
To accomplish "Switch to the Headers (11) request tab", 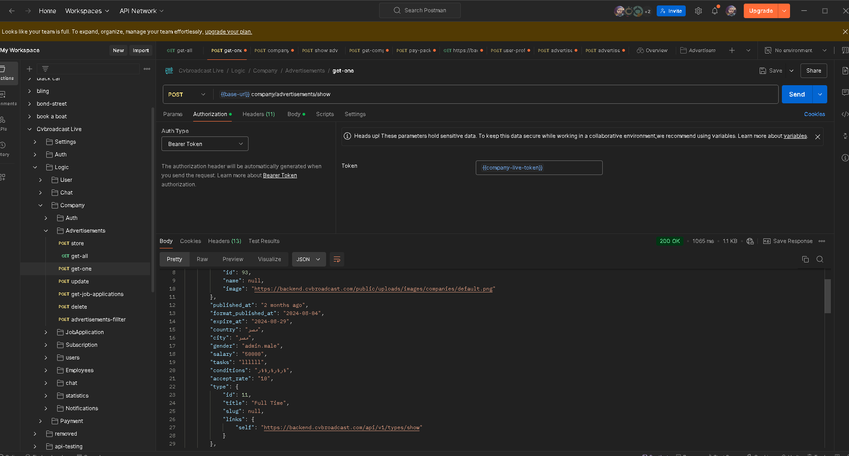I will point(259,114).
